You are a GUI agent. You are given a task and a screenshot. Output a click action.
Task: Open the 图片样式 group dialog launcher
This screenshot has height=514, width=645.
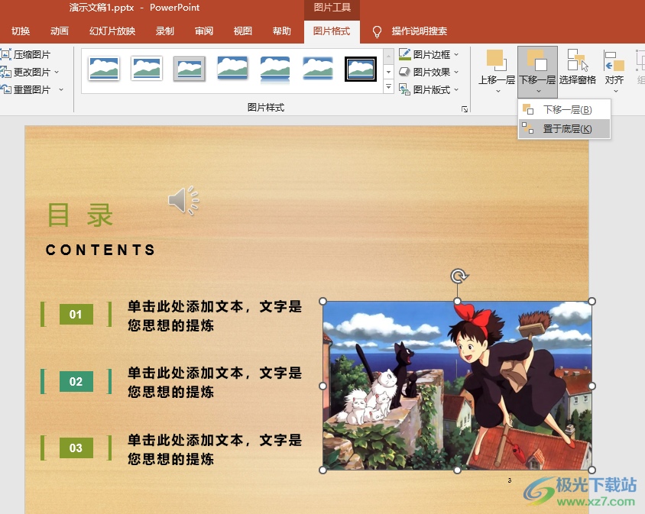click(x=465, y=109)
